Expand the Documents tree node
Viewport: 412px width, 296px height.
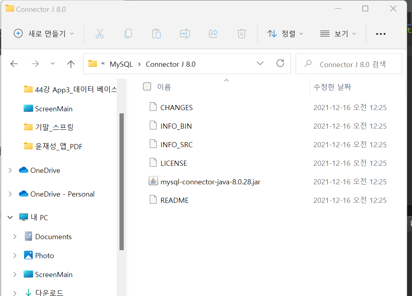[15, 236]
